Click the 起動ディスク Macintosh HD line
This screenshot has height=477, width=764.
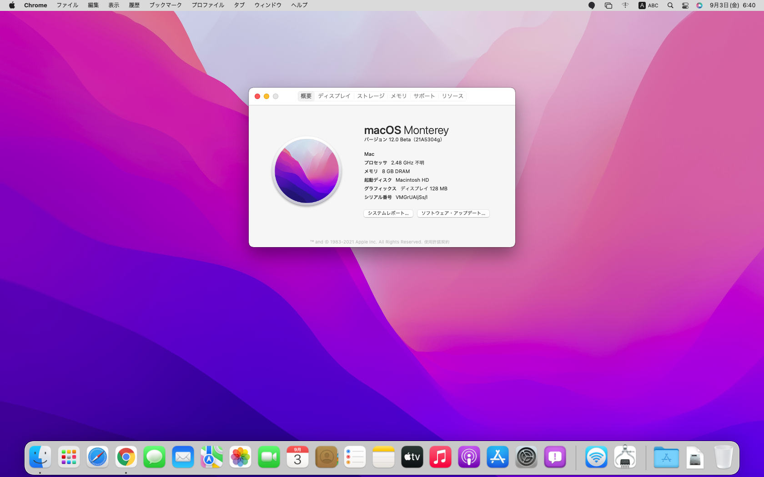tap(397, 180)
